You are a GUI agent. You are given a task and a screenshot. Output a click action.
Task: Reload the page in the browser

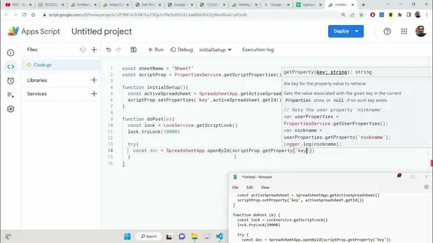point(24,15)
